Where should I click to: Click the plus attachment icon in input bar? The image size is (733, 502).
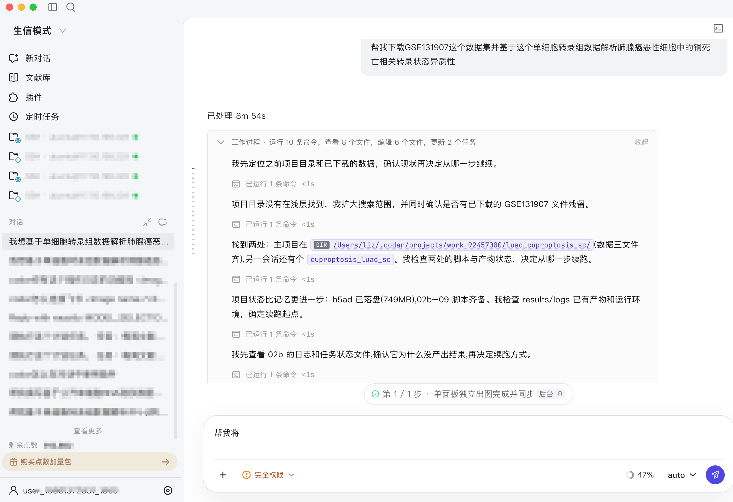(223, 475)
